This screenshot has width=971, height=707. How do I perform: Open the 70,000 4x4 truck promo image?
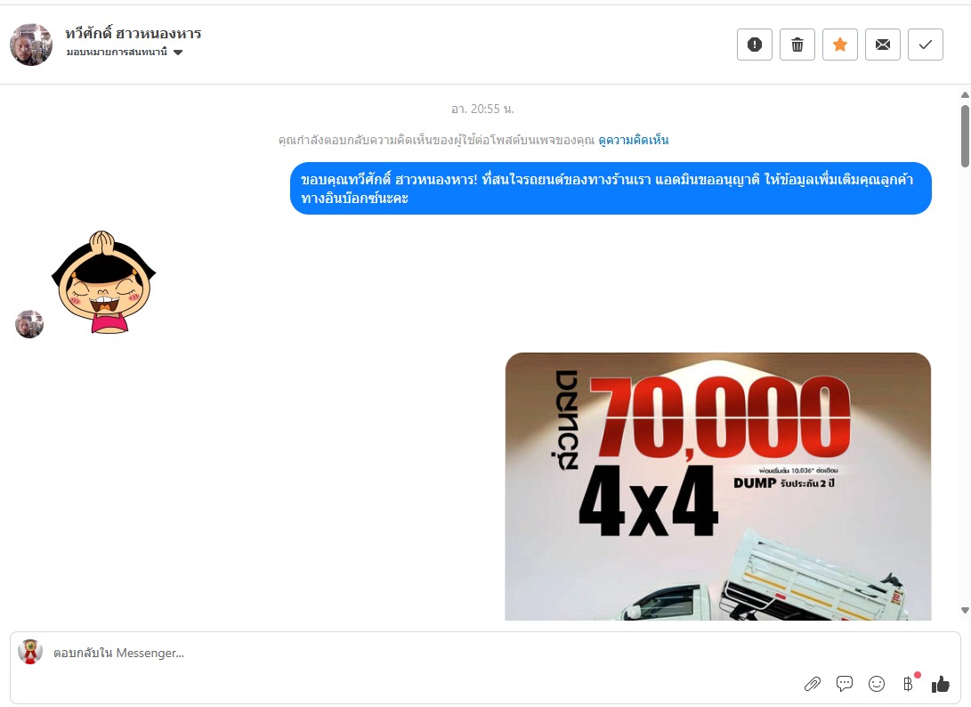(717, 486)
